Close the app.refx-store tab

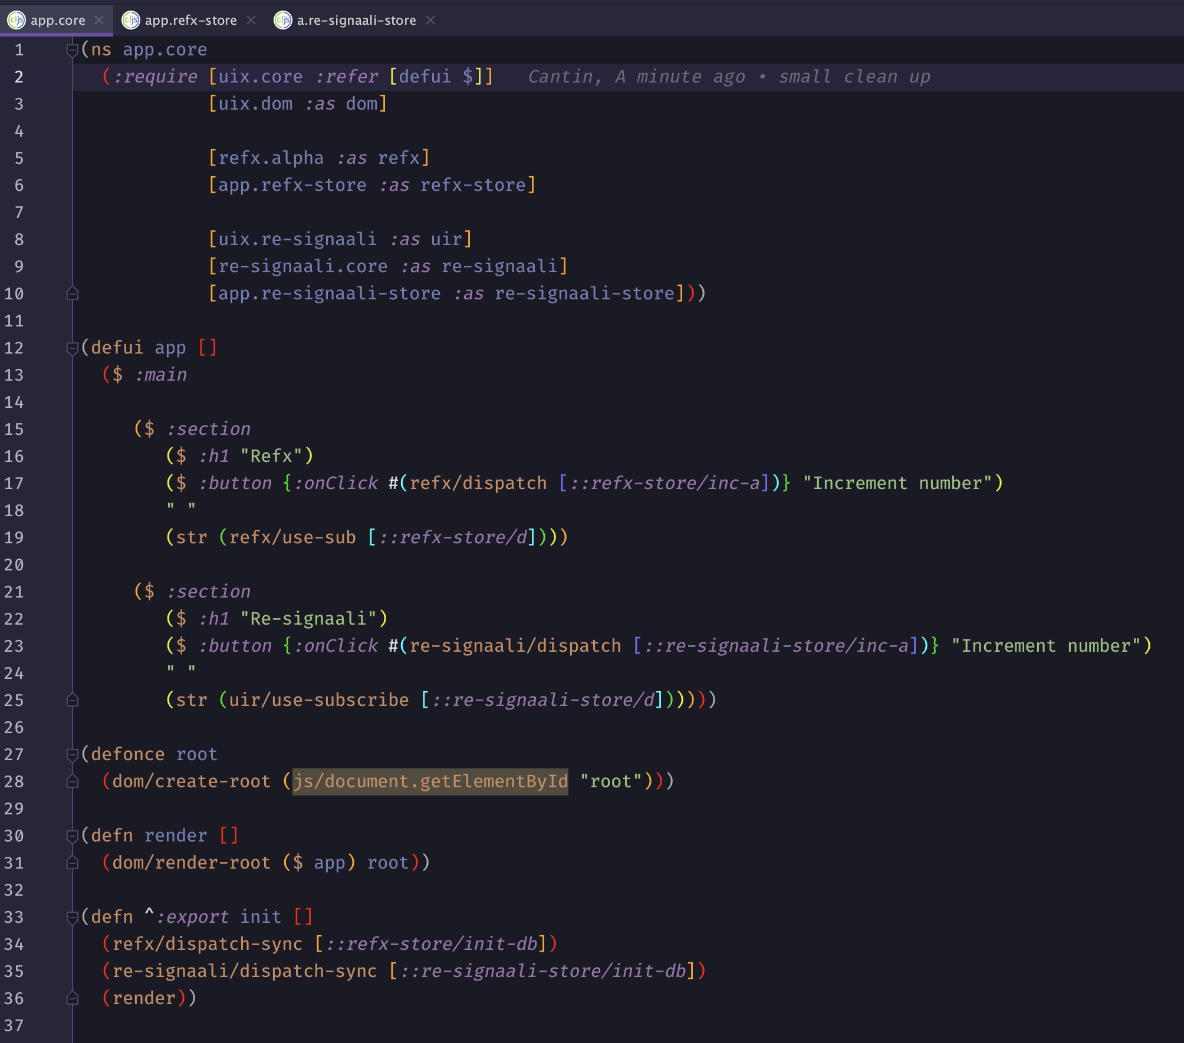pos(251,20)
